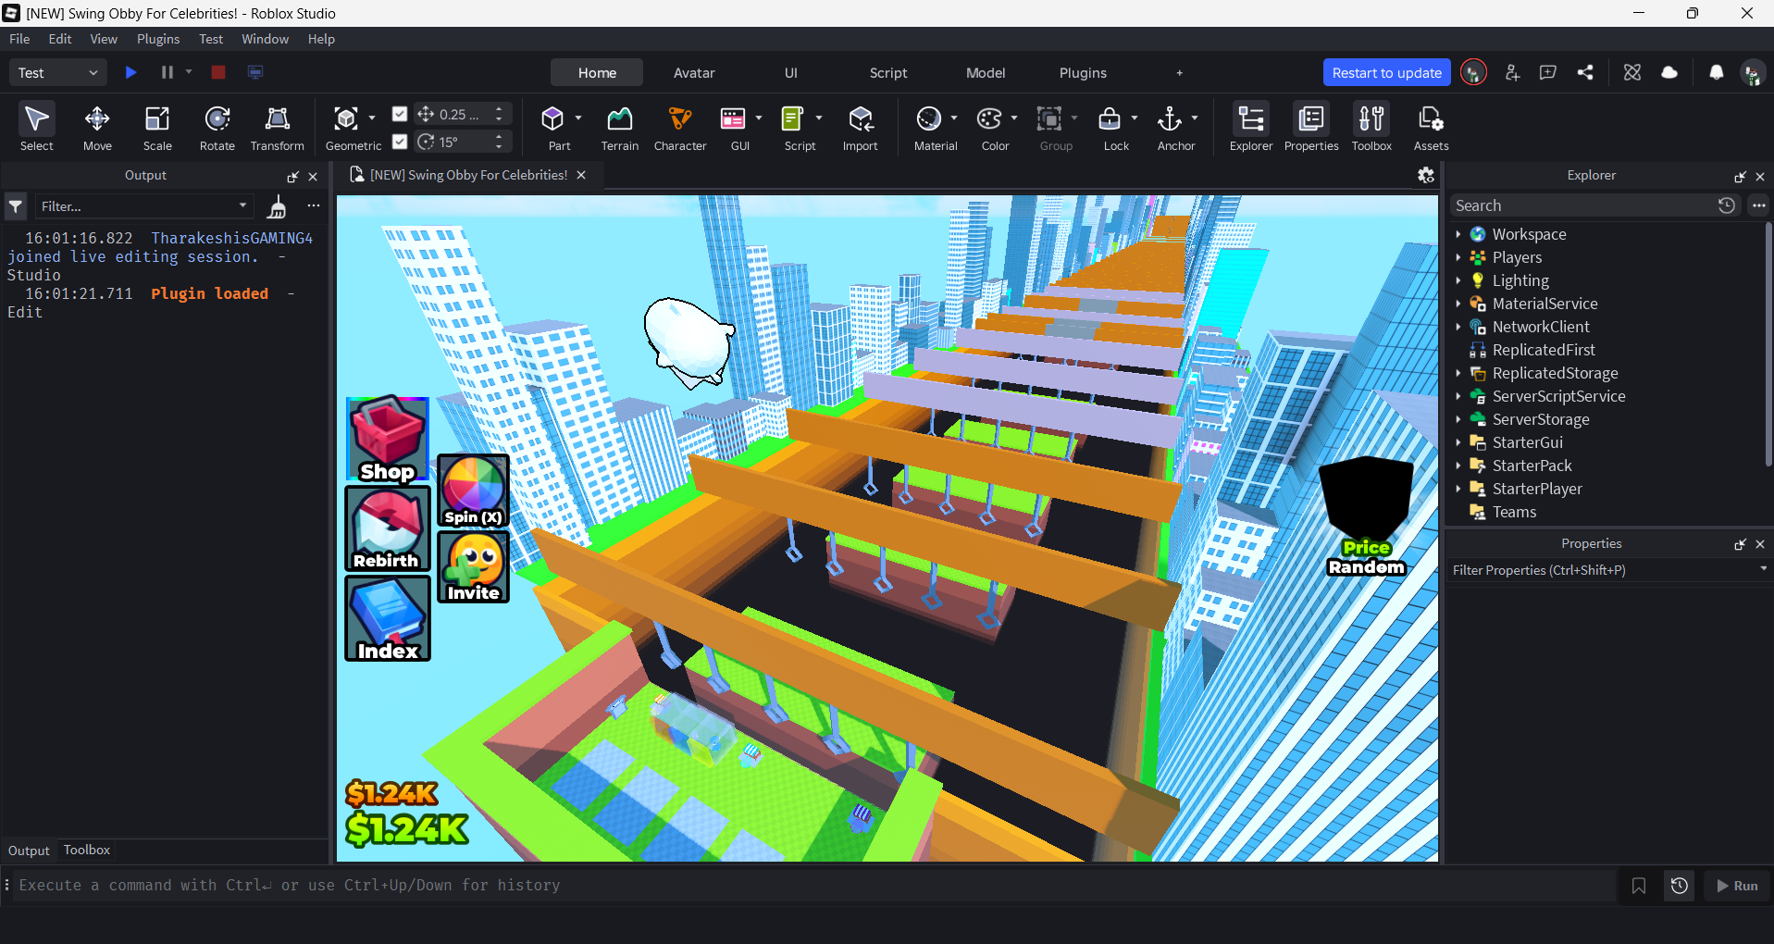Select the Move tool
The height and width of the screenshot is (944, 1774).
coord(97,128)
